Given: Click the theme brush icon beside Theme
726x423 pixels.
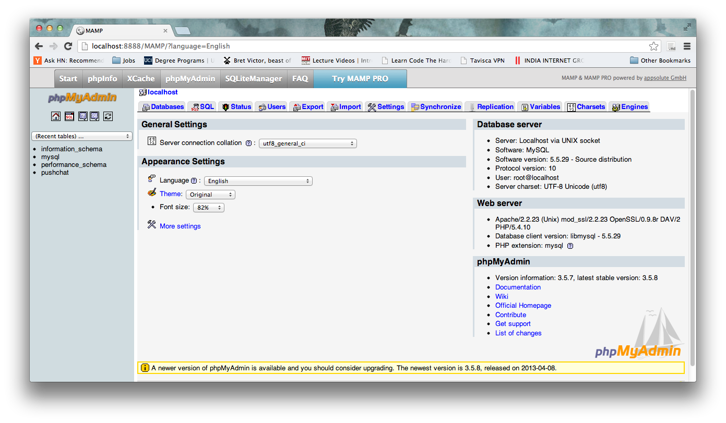Looking at the screenshot, I should (x=152, y=192).
